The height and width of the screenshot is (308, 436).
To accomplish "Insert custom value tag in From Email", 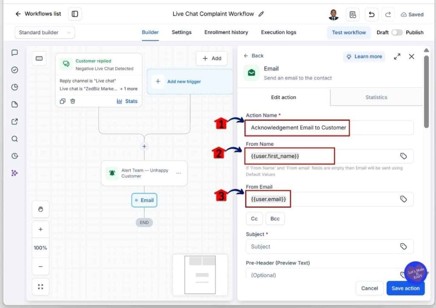I will [404, 199].
